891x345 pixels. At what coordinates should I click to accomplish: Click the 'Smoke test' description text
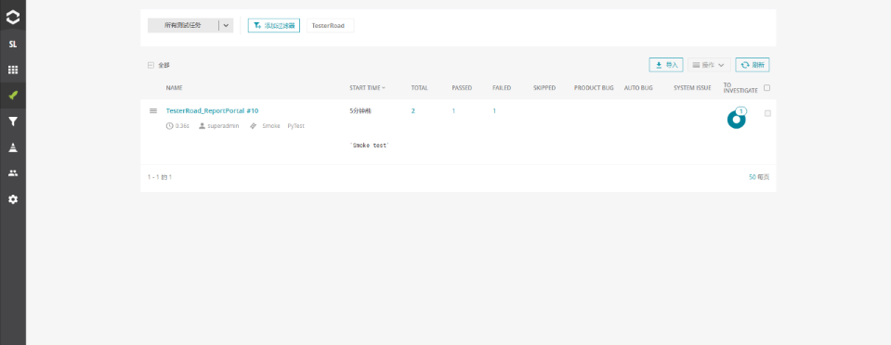tap(370, 146)
